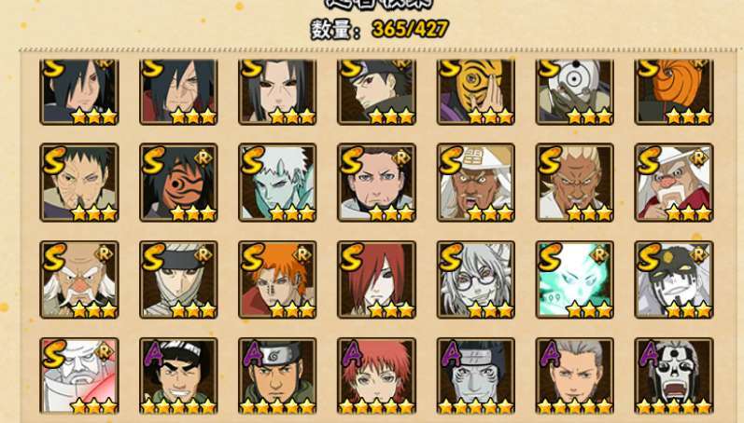Pick the bowl-cut bushy-eyebrow A-rank ninja
744x423 pixels.
(178, 376)
